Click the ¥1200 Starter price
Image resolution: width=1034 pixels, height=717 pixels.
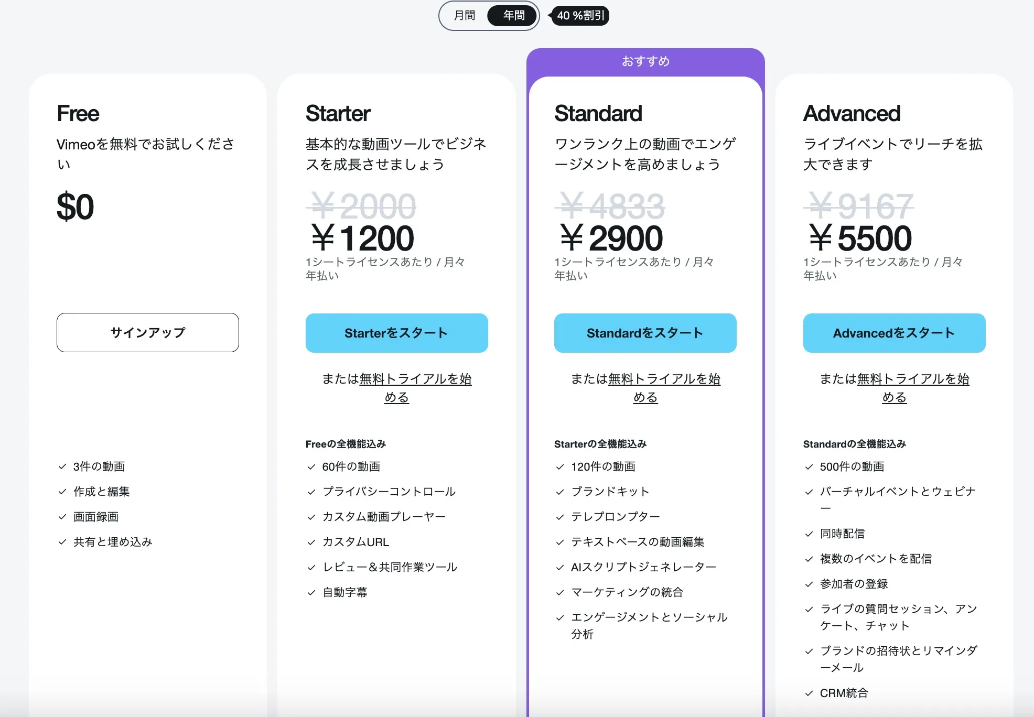[363, 238]
